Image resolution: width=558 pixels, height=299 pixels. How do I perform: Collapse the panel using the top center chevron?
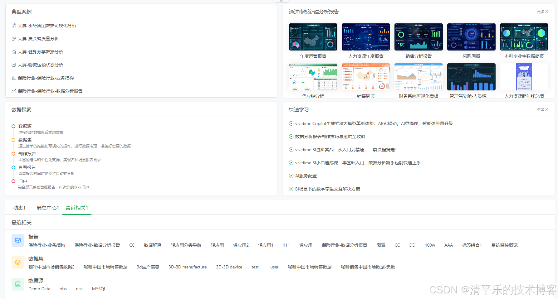281,1
